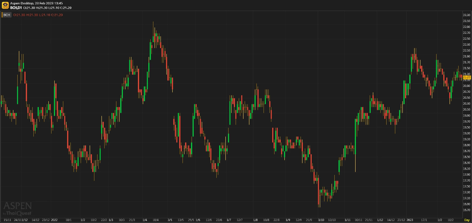Click the 3/10 date label on the time axis
Image resolution: width=472 pixels, height=223 pixels.
321,220
